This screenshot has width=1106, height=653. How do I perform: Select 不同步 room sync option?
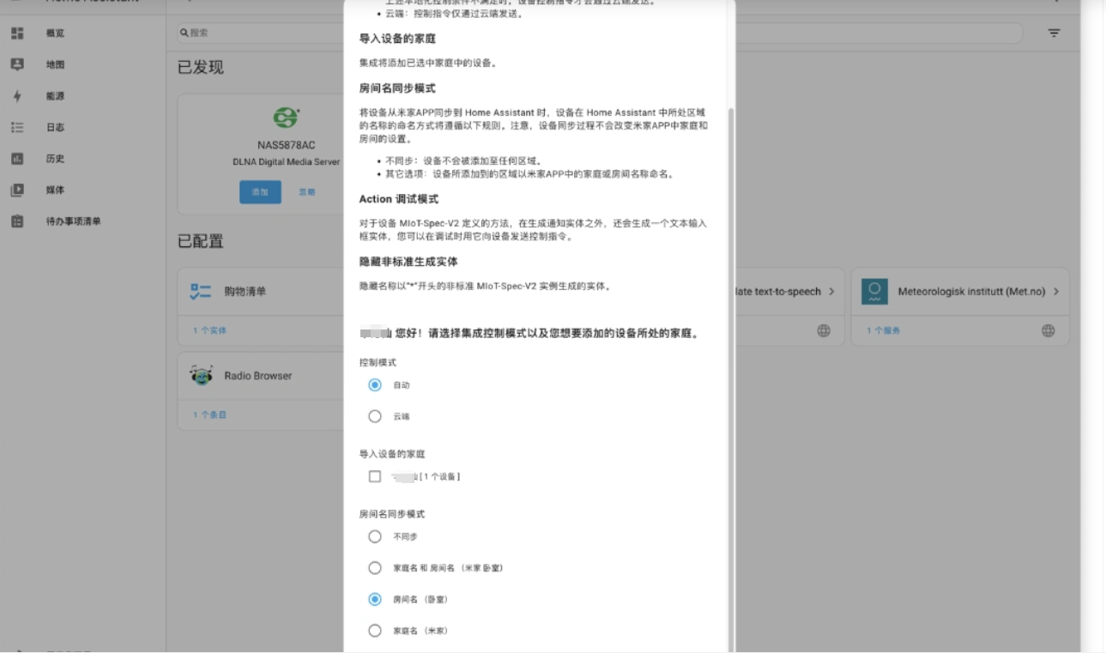tap(375, 536)
